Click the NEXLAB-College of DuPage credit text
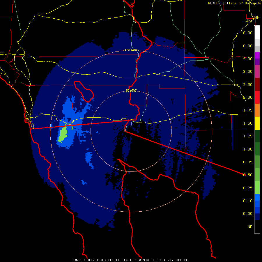262x262 pixels. (x=232, y=3)
